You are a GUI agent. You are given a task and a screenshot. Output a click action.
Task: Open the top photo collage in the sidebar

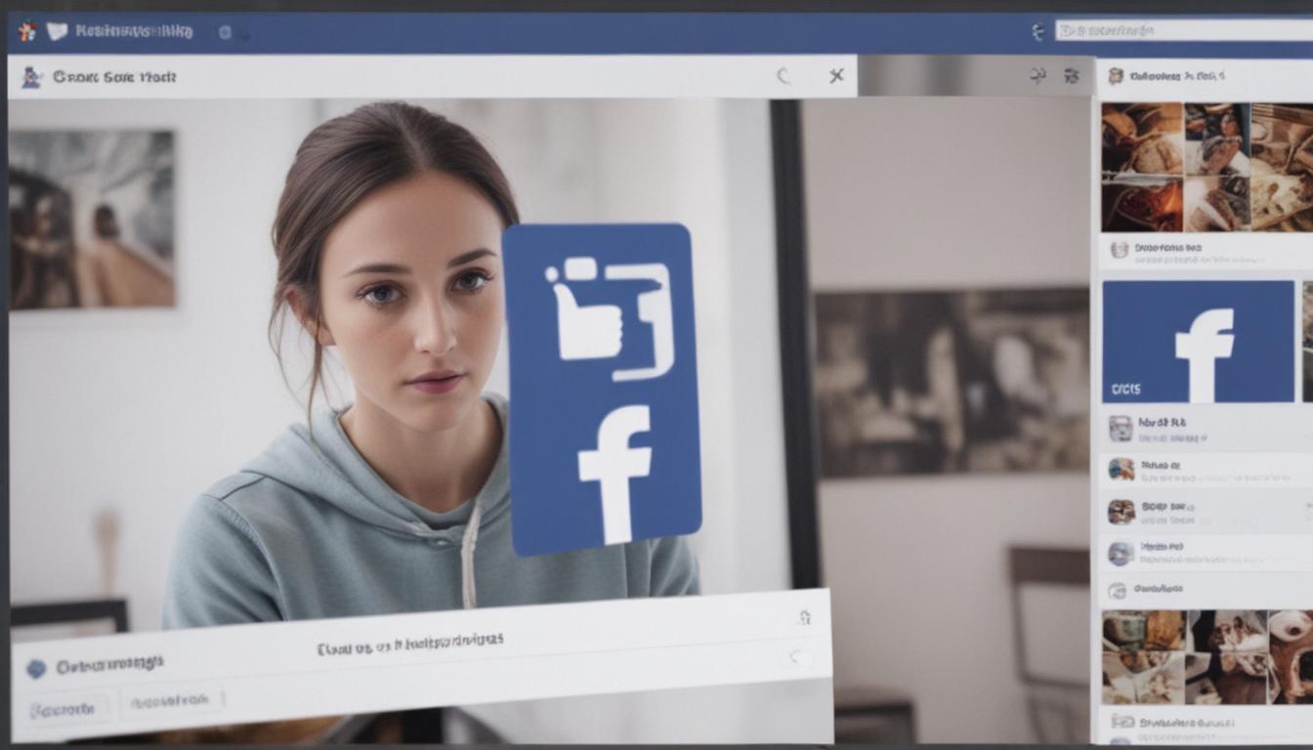point(1207,167)
